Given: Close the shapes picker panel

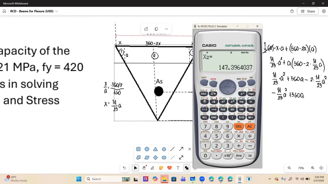Looking at the screenshot, I should coord(190,149).
